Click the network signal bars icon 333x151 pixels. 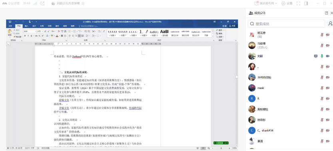[35, 3]
